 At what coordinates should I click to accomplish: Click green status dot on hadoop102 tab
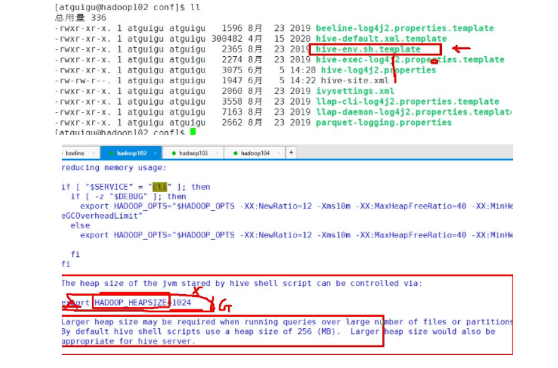111,153
